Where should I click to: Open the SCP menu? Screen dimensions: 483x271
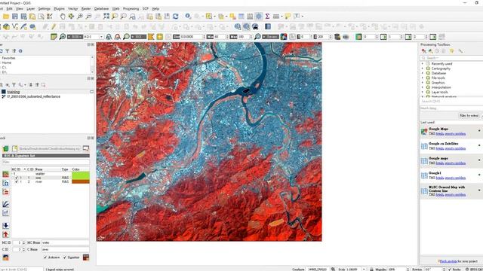coord(146,8)
